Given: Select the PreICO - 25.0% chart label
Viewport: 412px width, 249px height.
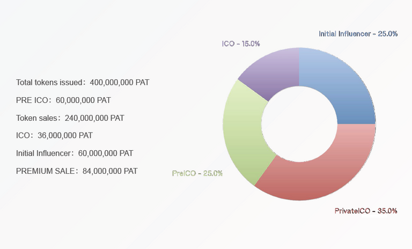Looking at the screenshot, I should 197,173.
